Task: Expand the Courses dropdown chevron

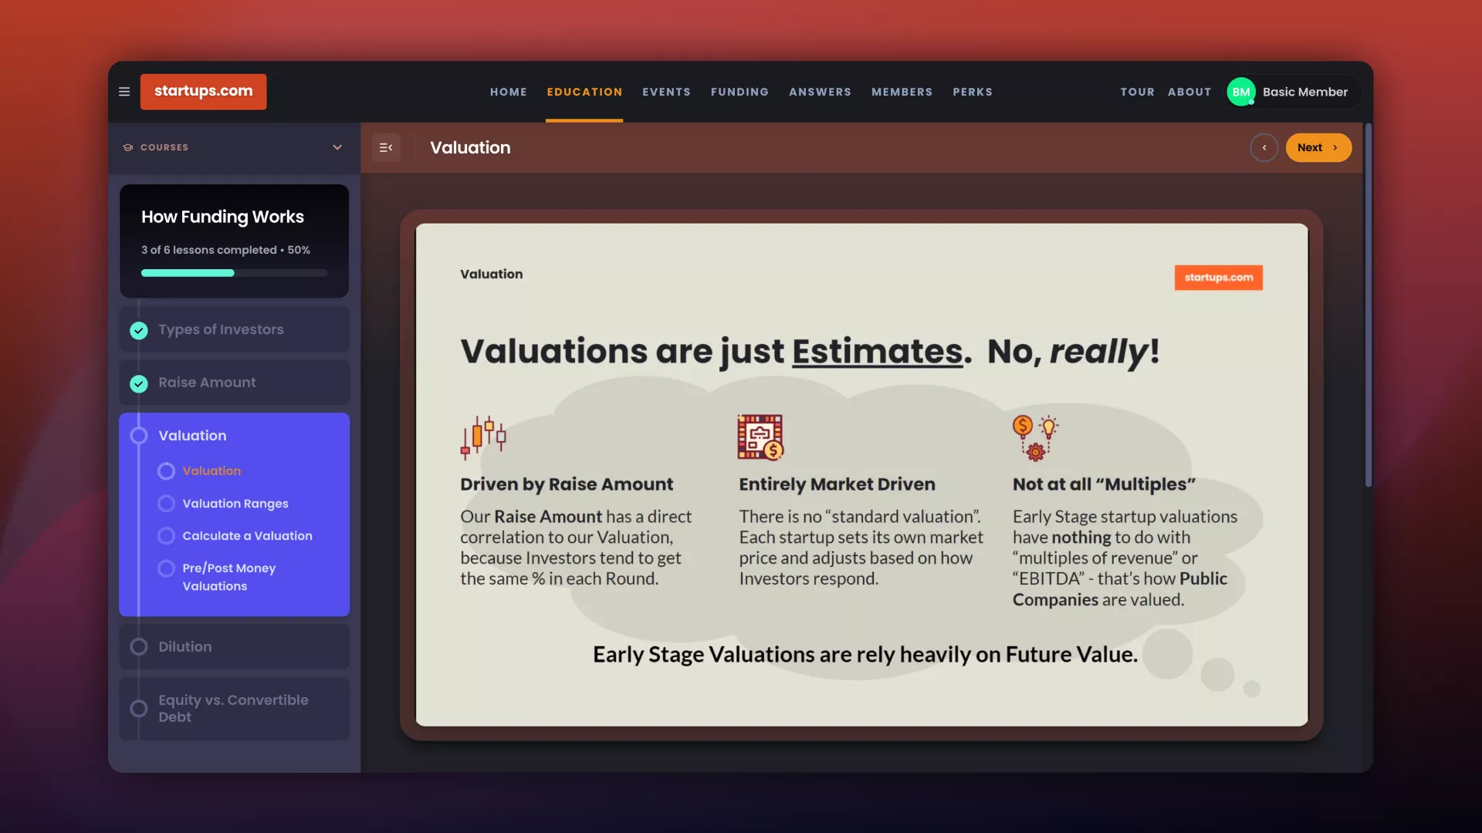Action: coord(337,147)
